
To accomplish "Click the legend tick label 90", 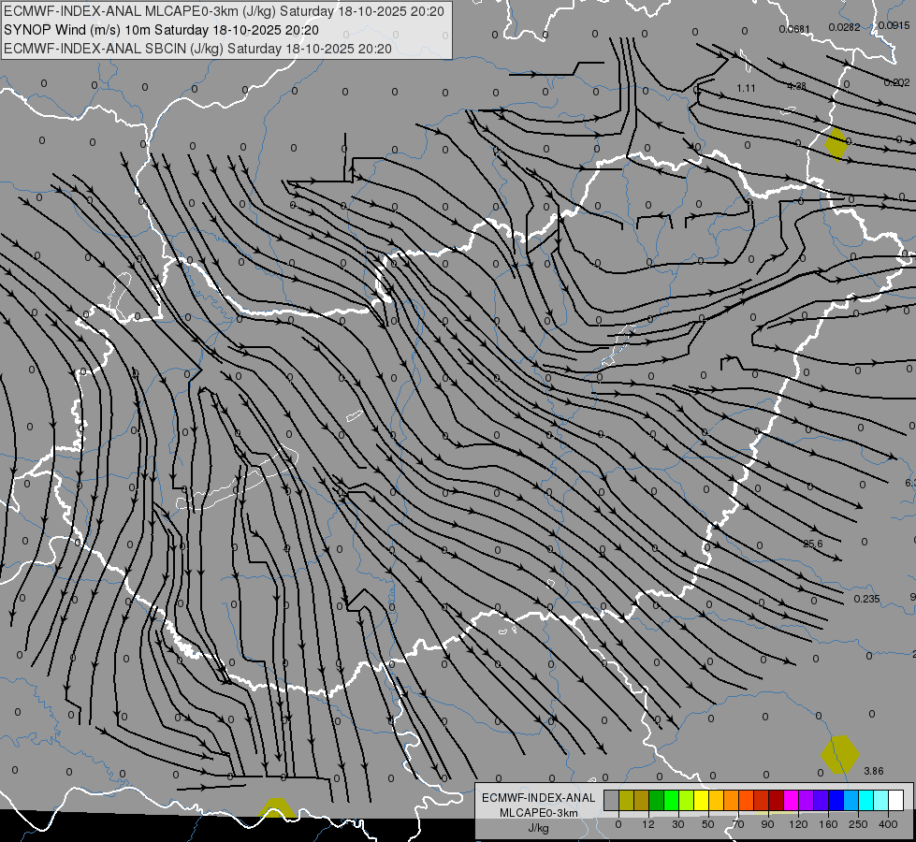I will (767, 824).
